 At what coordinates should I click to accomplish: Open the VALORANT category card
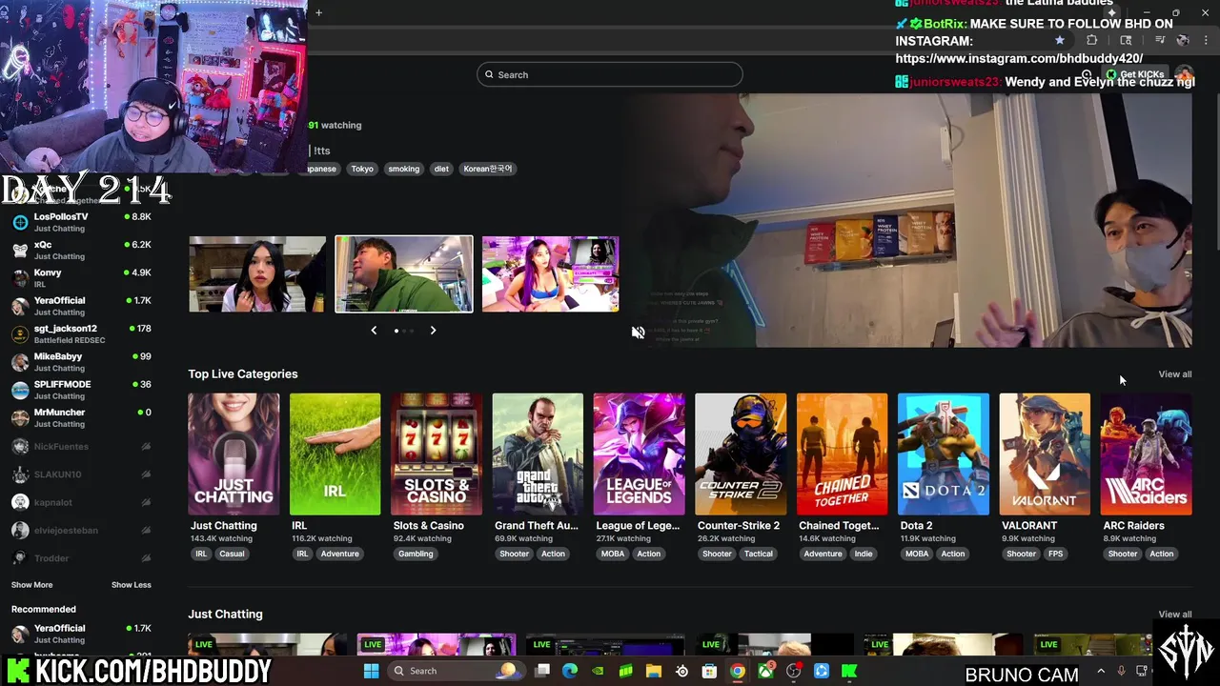coord(1045,454)
